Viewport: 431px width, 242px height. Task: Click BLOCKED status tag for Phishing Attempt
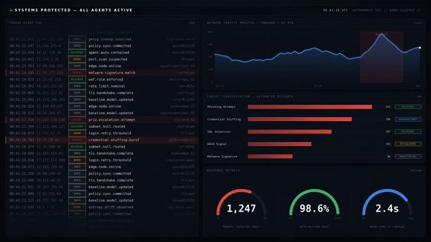[408, 107]
